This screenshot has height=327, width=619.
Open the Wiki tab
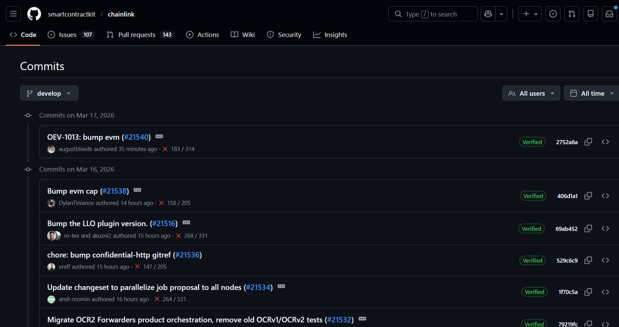[243, 34]
